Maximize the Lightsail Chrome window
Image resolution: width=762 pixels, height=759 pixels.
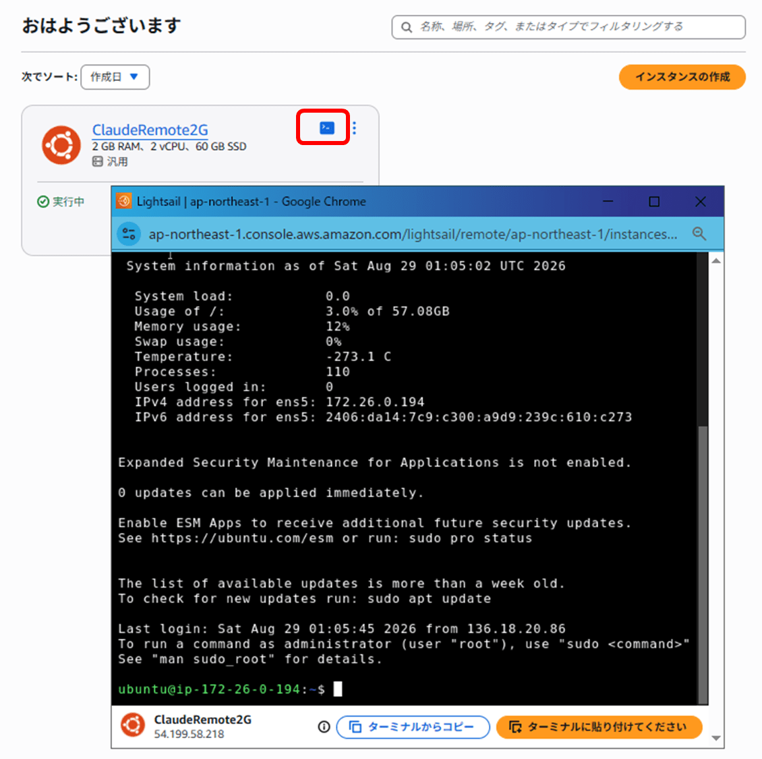click(x=654, y=201)
